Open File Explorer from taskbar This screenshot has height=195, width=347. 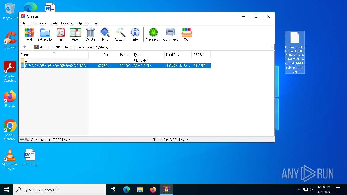coord(140,190)
